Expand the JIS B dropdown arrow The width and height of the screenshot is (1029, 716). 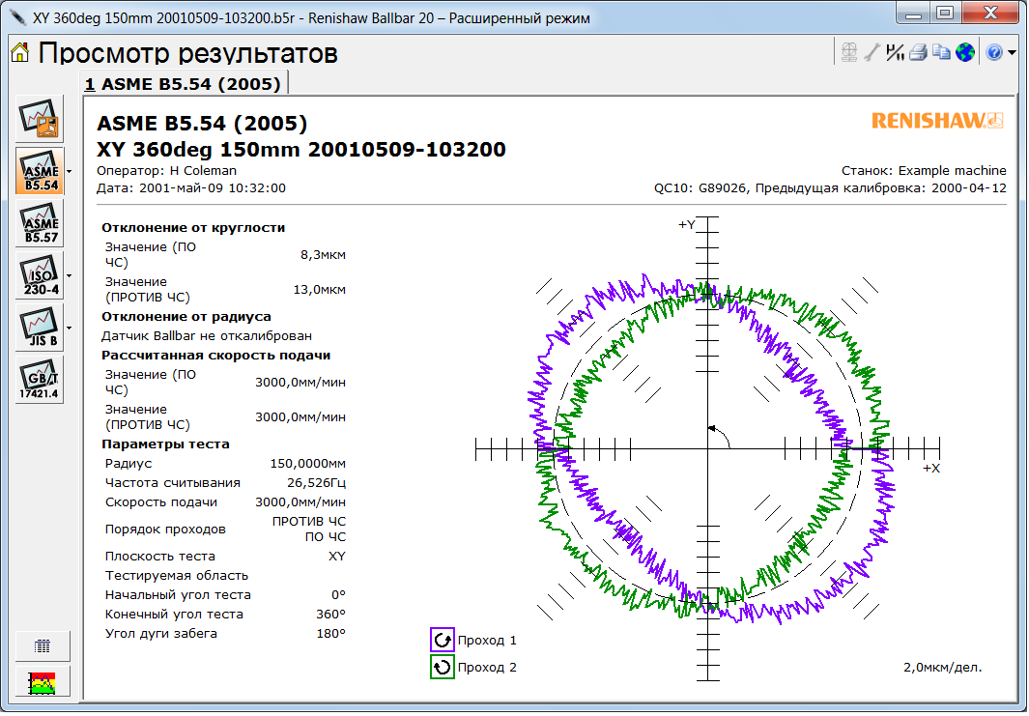tap(70, 328)
